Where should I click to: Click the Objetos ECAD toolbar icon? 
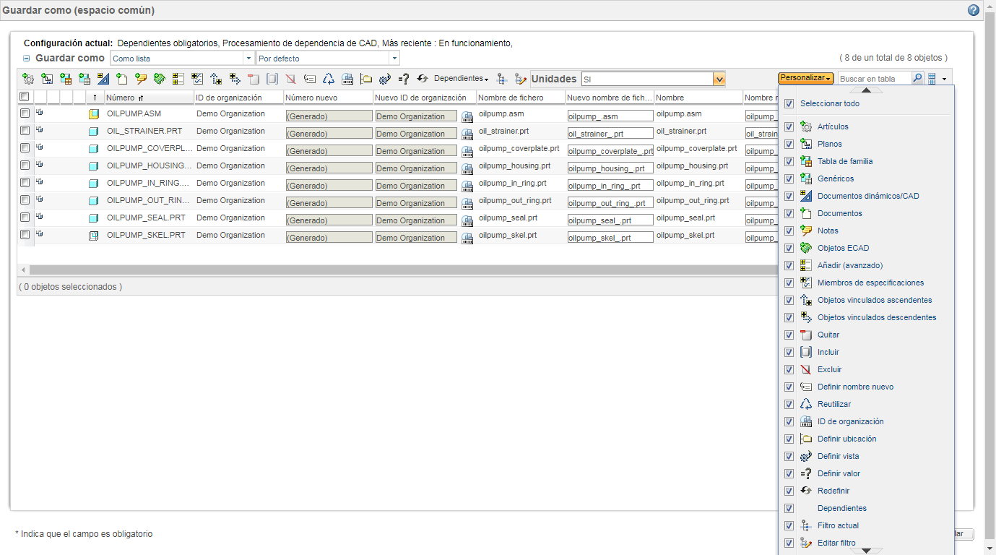pyautogui.click(x=160, y=79)
